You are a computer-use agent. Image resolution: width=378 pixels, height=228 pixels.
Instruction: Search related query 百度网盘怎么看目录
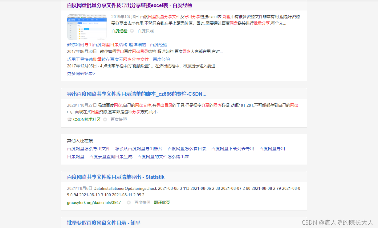[x=187, y=149]
